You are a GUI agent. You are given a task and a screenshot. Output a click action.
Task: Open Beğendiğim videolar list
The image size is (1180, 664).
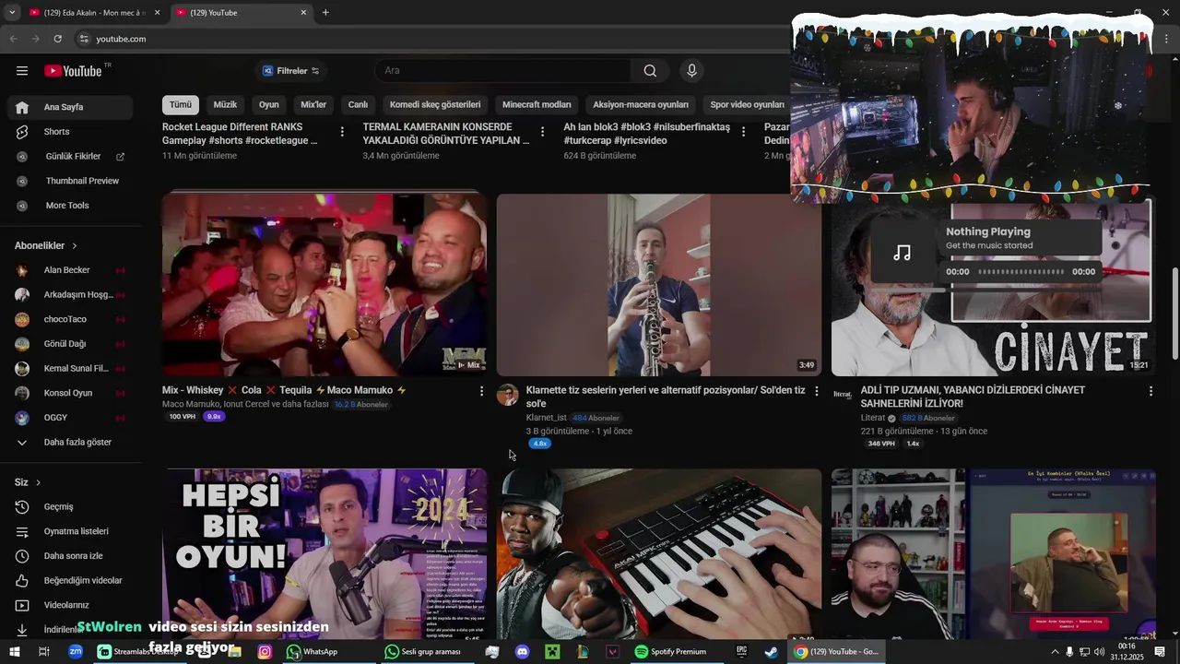72,581
